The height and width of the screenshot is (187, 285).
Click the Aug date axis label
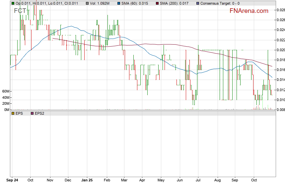pos(218,180)
